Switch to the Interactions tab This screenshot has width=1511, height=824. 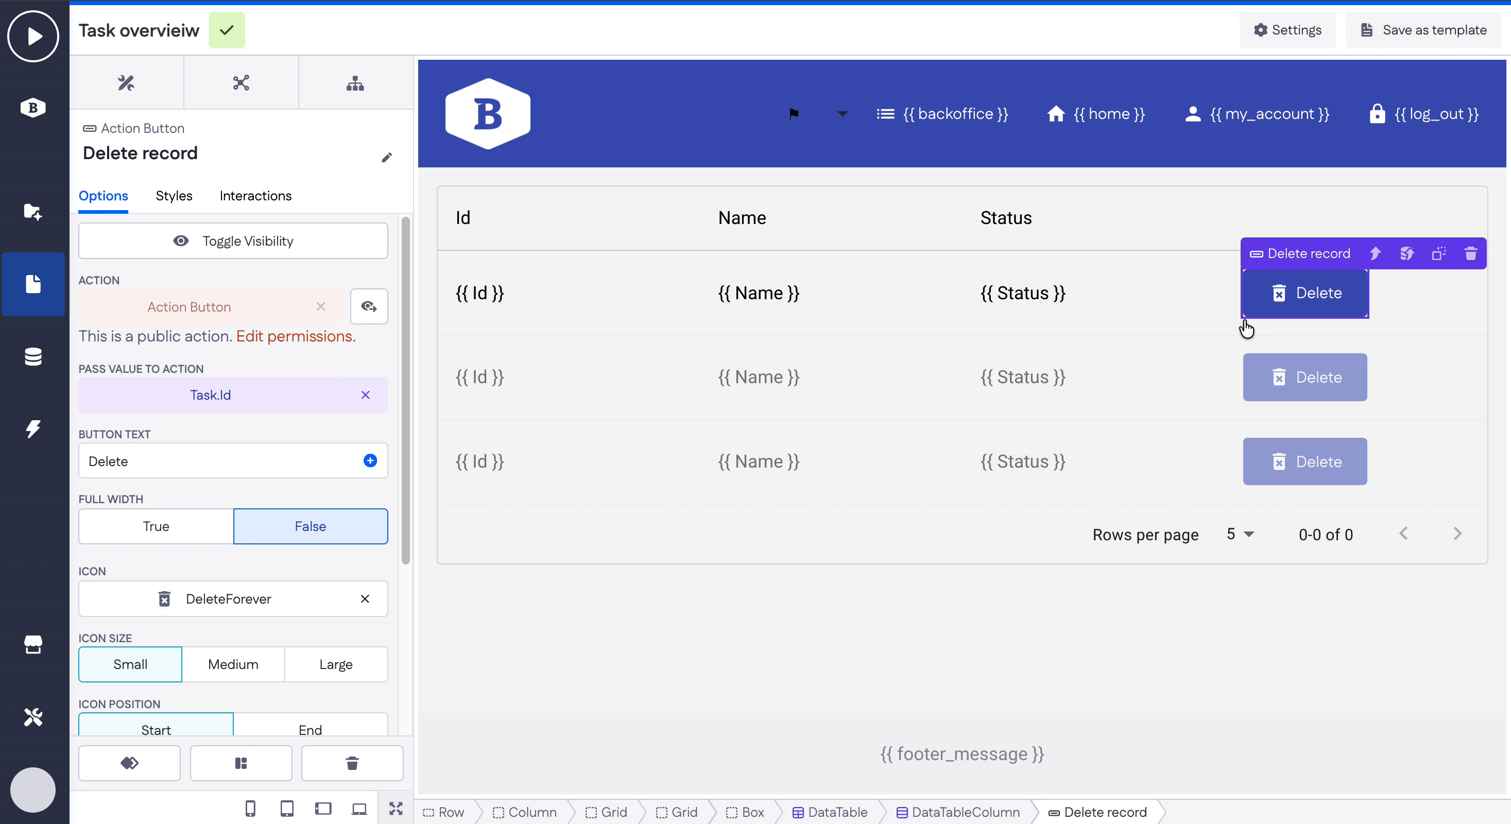coord(255,196)
